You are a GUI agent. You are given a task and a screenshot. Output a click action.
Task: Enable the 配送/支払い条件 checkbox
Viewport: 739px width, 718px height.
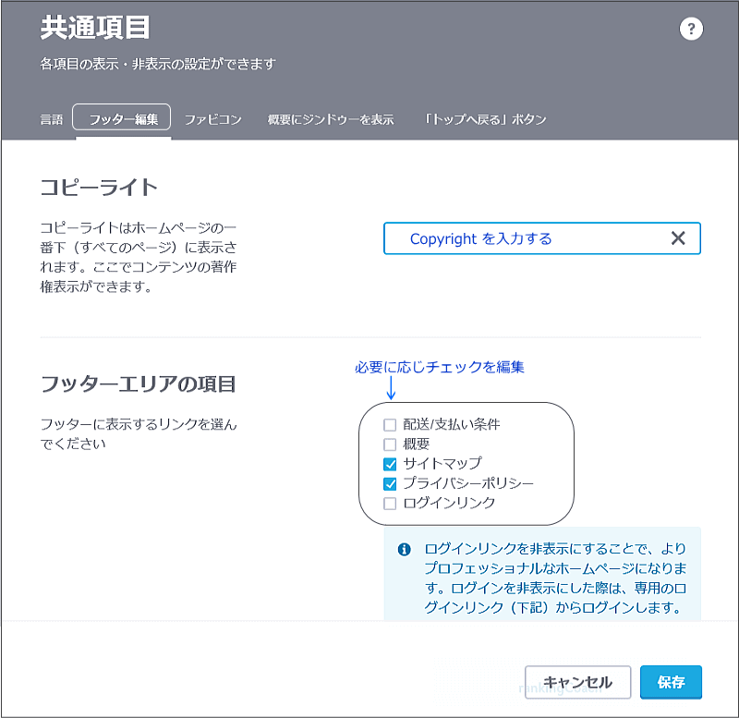(392, 424)
